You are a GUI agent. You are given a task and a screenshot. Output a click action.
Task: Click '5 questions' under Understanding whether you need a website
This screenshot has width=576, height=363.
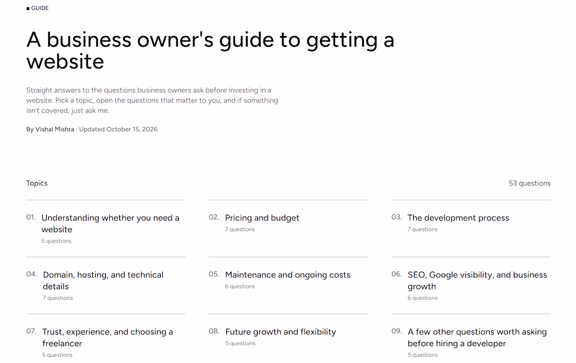coord(56,241)
